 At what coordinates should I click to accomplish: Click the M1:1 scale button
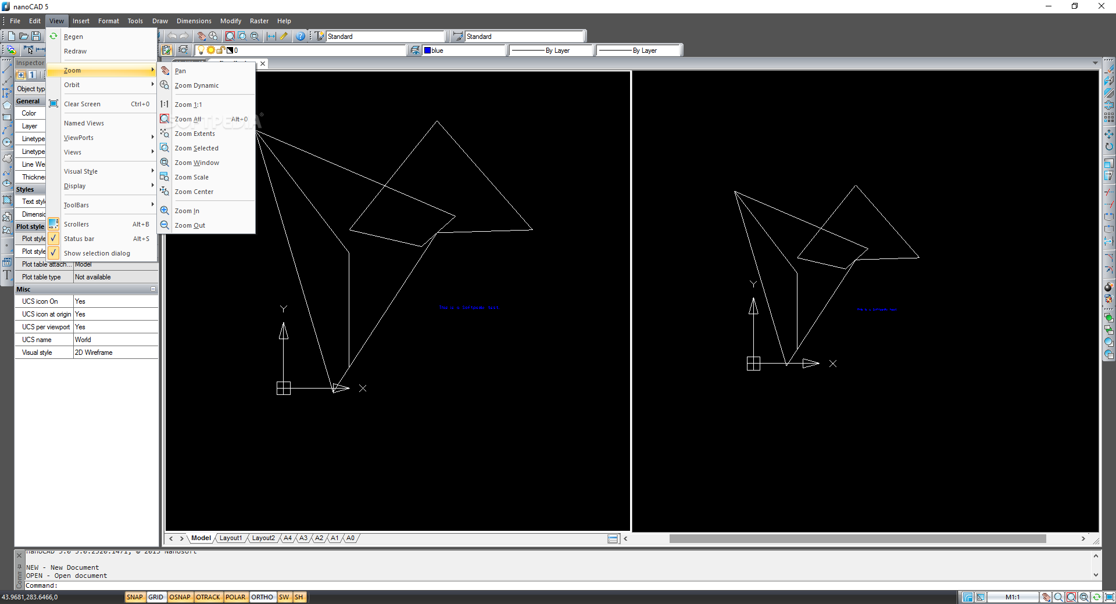[1013, 597]
